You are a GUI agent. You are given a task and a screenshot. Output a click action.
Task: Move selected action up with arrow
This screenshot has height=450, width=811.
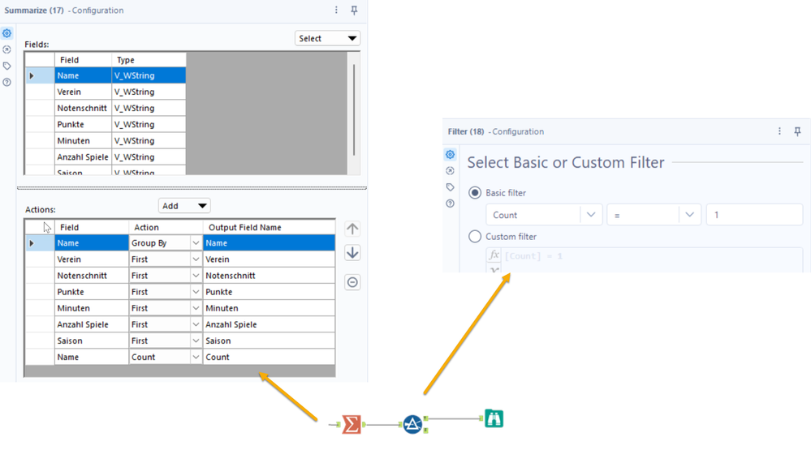[x=352, y=229]
